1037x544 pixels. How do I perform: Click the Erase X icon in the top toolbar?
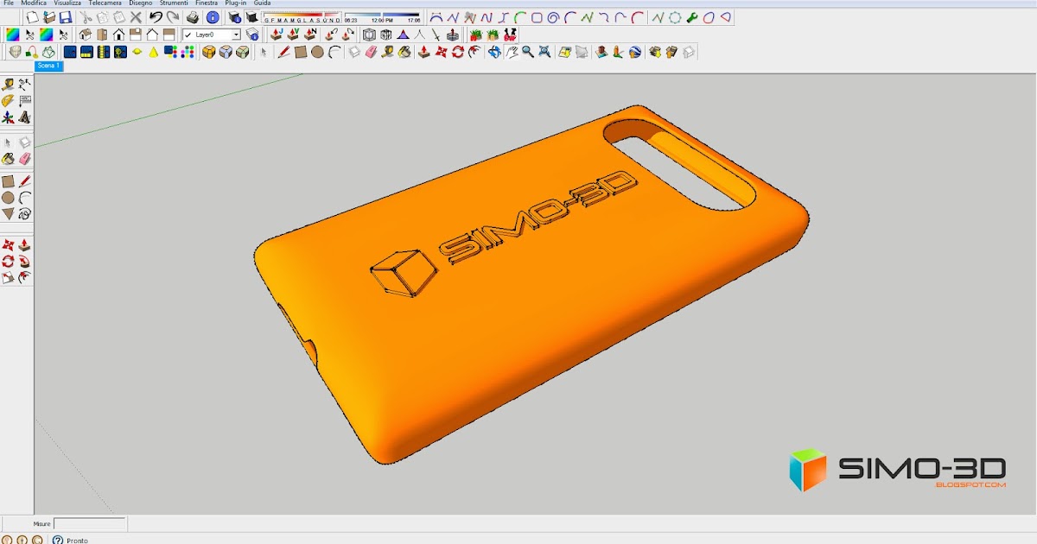136,17
